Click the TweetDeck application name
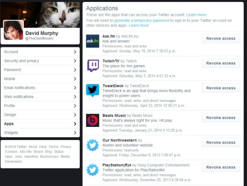This screenshot has width=247, height=186. click(113, 86)
